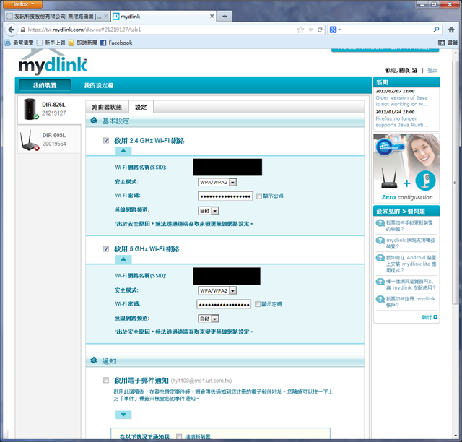Open FAQ about registering mydlink account
The height and width of the screenshot is (442, 462).
[411, 302]
